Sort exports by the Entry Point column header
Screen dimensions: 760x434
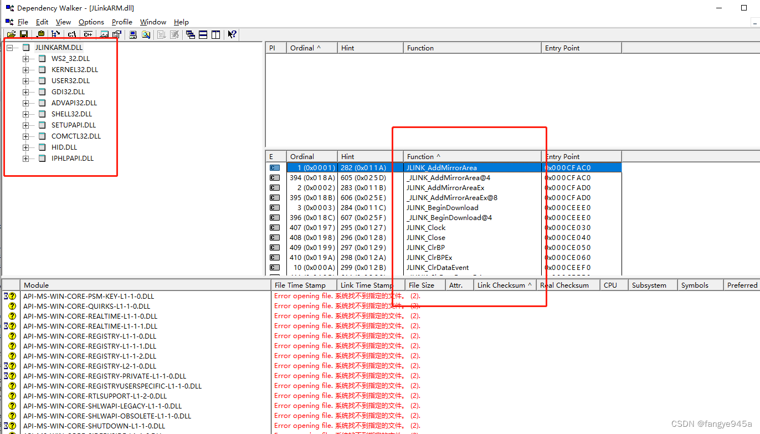581,156
